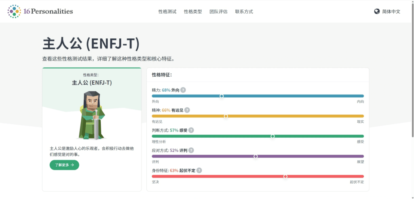Click the page vertical scrollbar

click(x=412, y=69)
